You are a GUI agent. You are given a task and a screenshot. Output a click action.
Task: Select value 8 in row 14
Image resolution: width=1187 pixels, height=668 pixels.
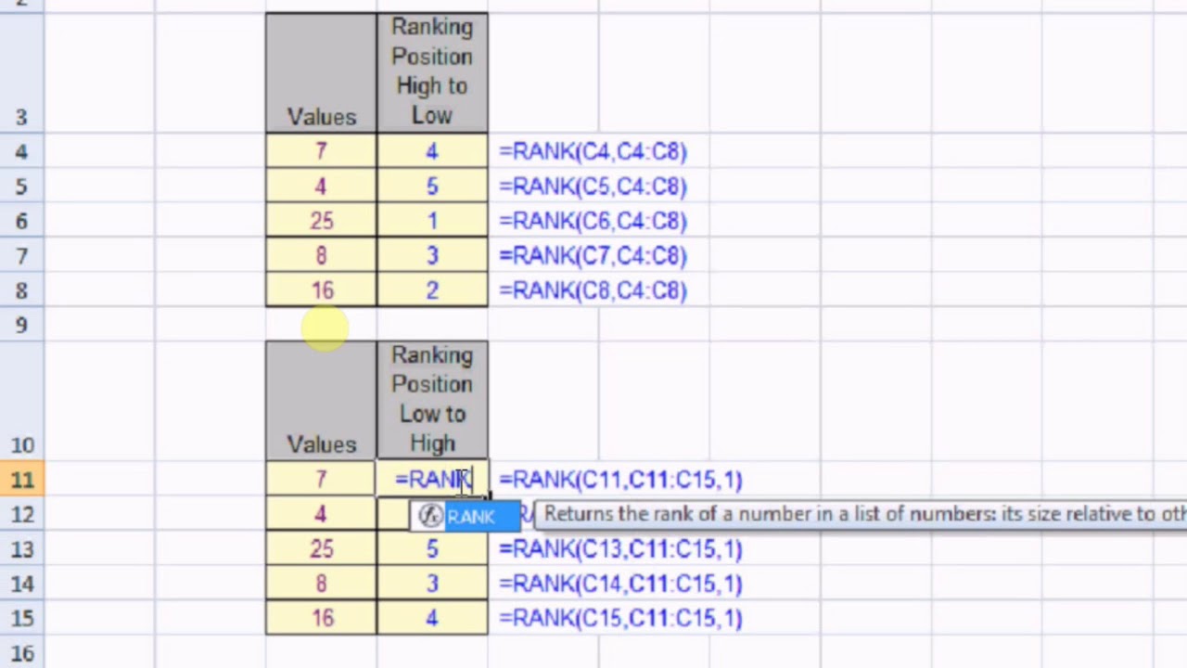click(321, 584)
